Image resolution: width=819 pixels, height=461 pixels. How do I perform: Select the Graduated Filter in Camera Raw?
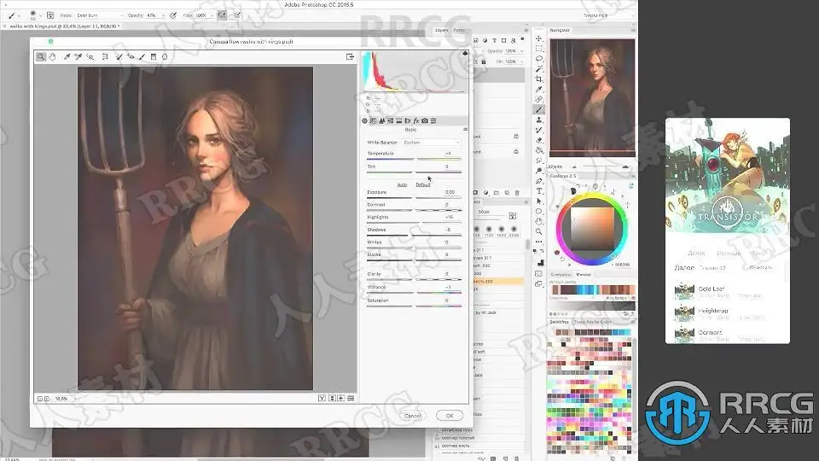pos(154,56)
